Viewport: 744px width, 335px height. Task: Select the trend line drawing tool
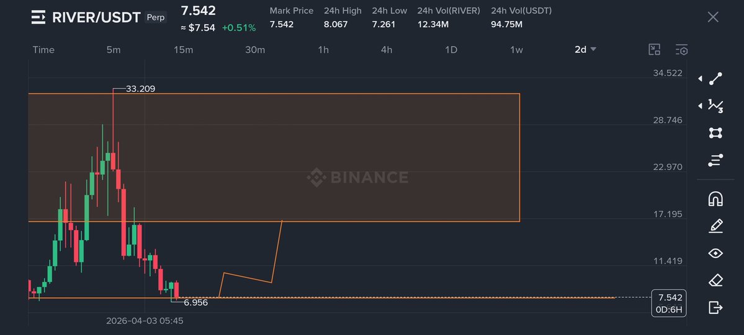[715, 79]
